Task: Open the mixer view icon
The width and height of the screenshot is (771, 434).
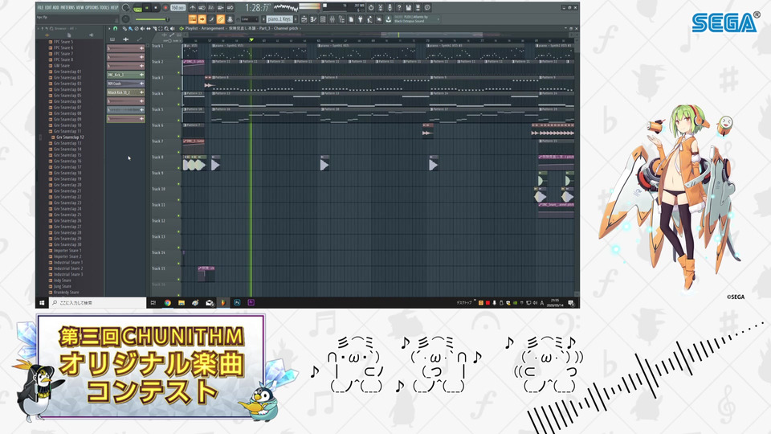Action: [332, 19]
